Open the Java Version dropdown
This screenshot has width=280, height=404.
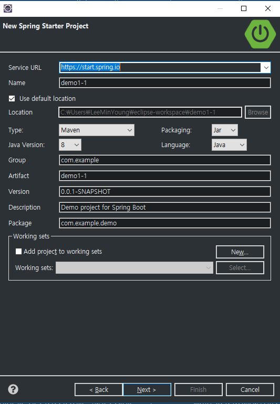click(70, 145)
